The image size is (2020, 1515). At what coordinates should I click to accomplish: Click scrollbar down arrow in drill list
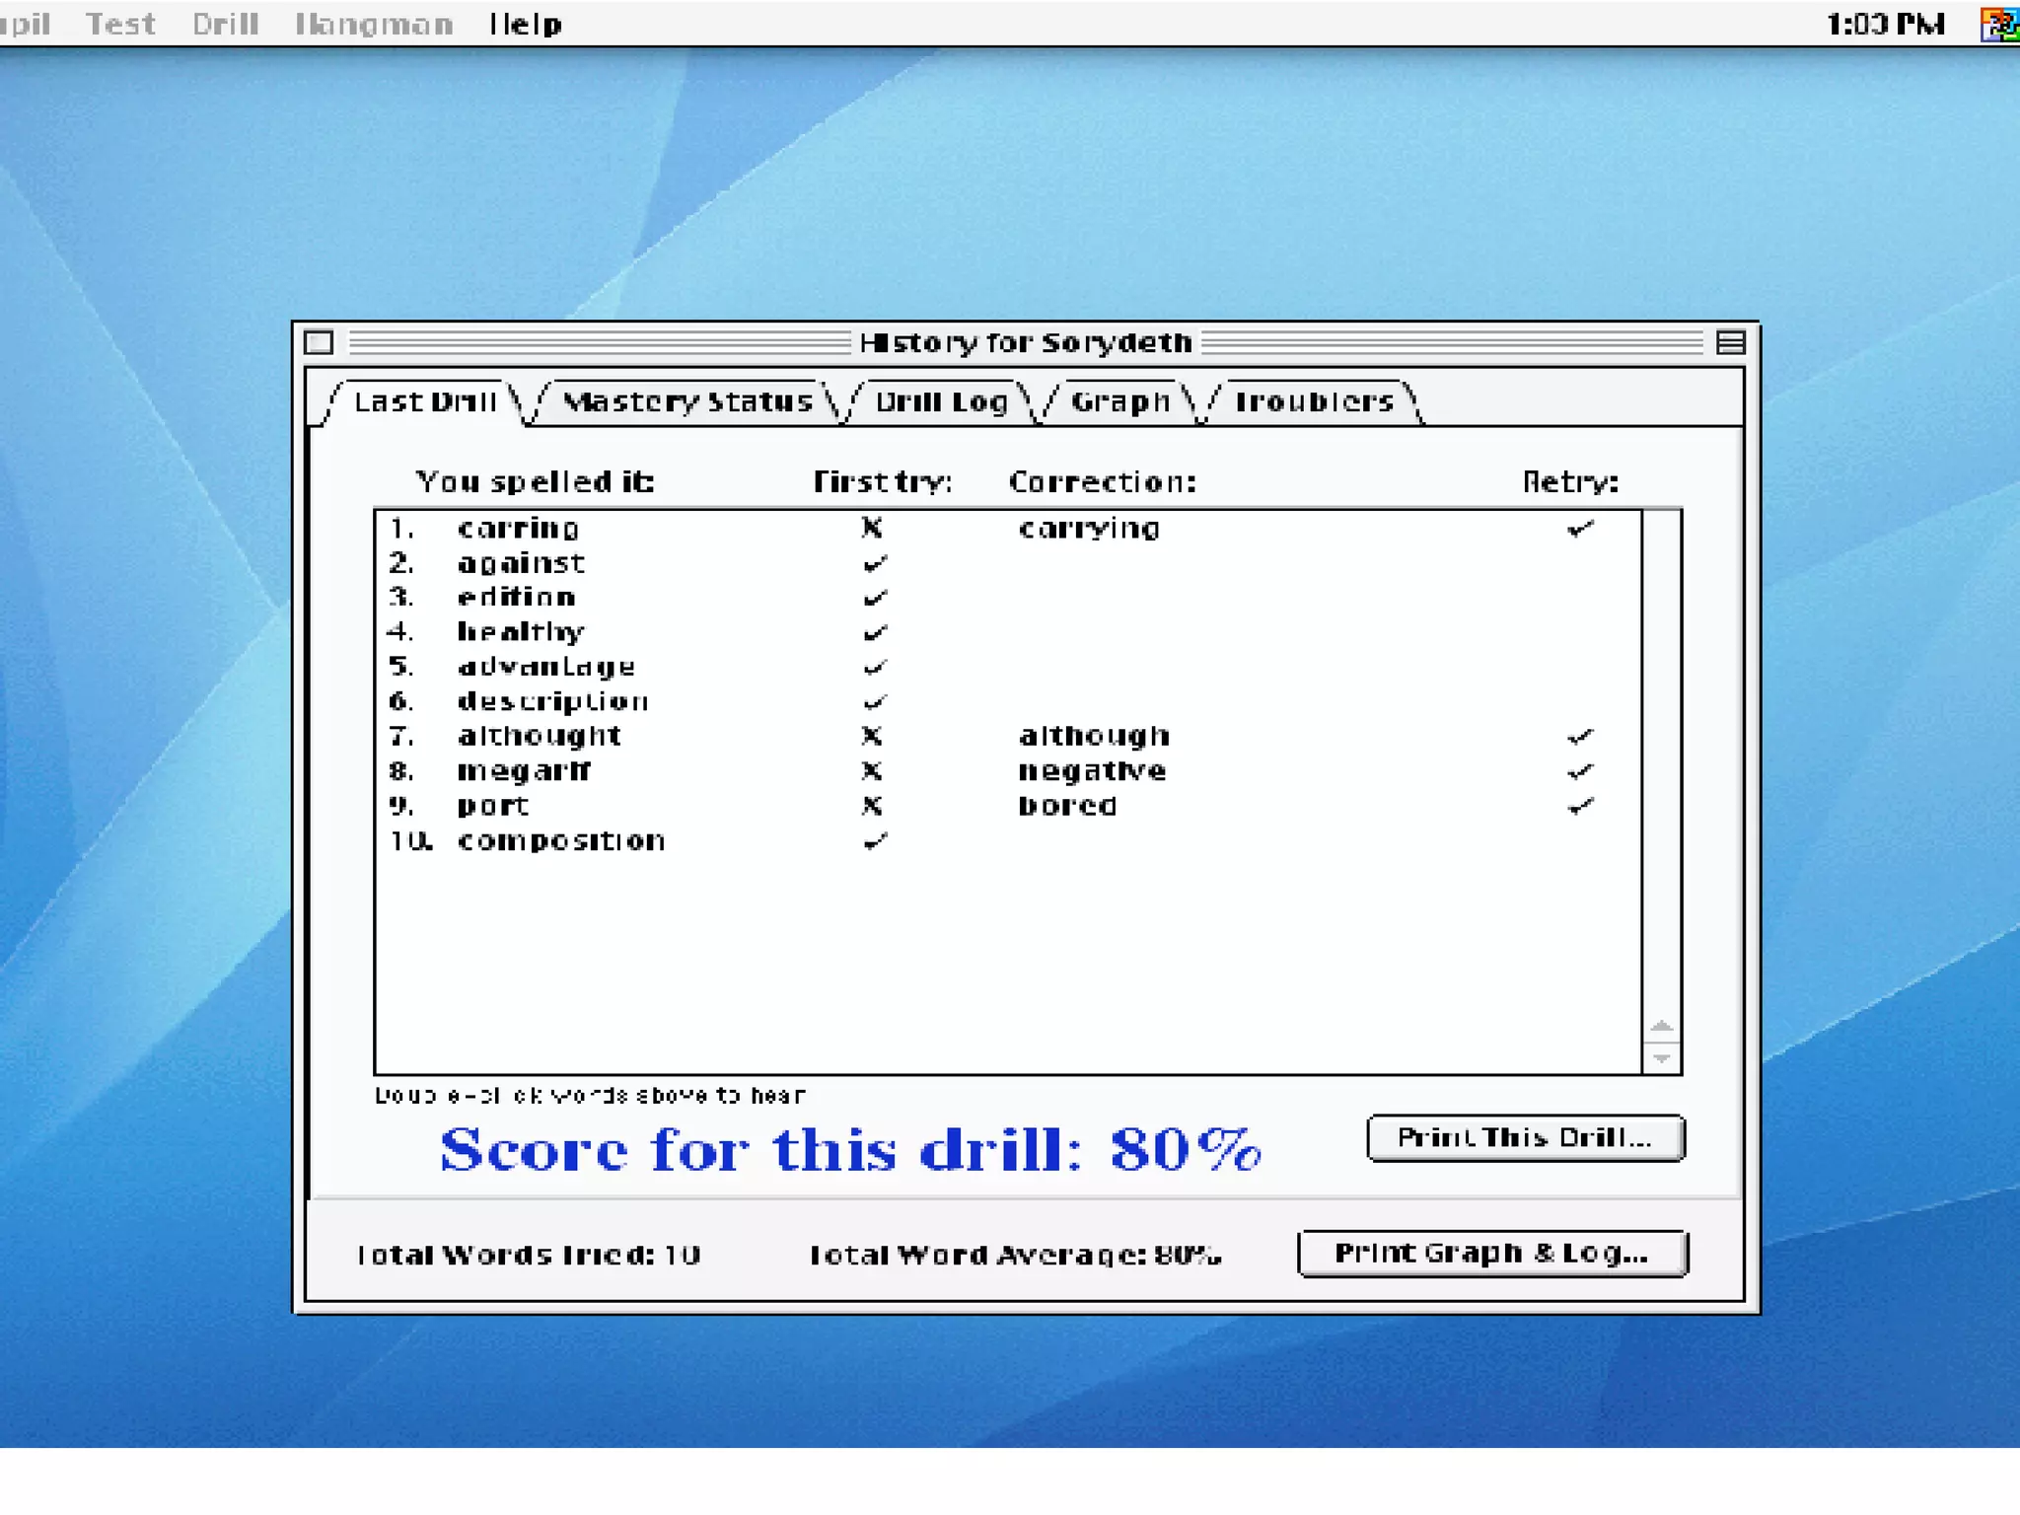click(1661, 1058)
